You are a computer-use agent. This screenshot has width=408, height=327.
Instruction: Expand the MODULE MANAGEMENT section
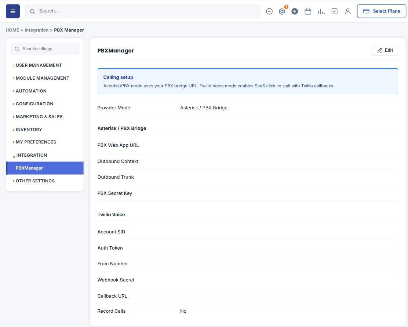click(x=42, y=78)
